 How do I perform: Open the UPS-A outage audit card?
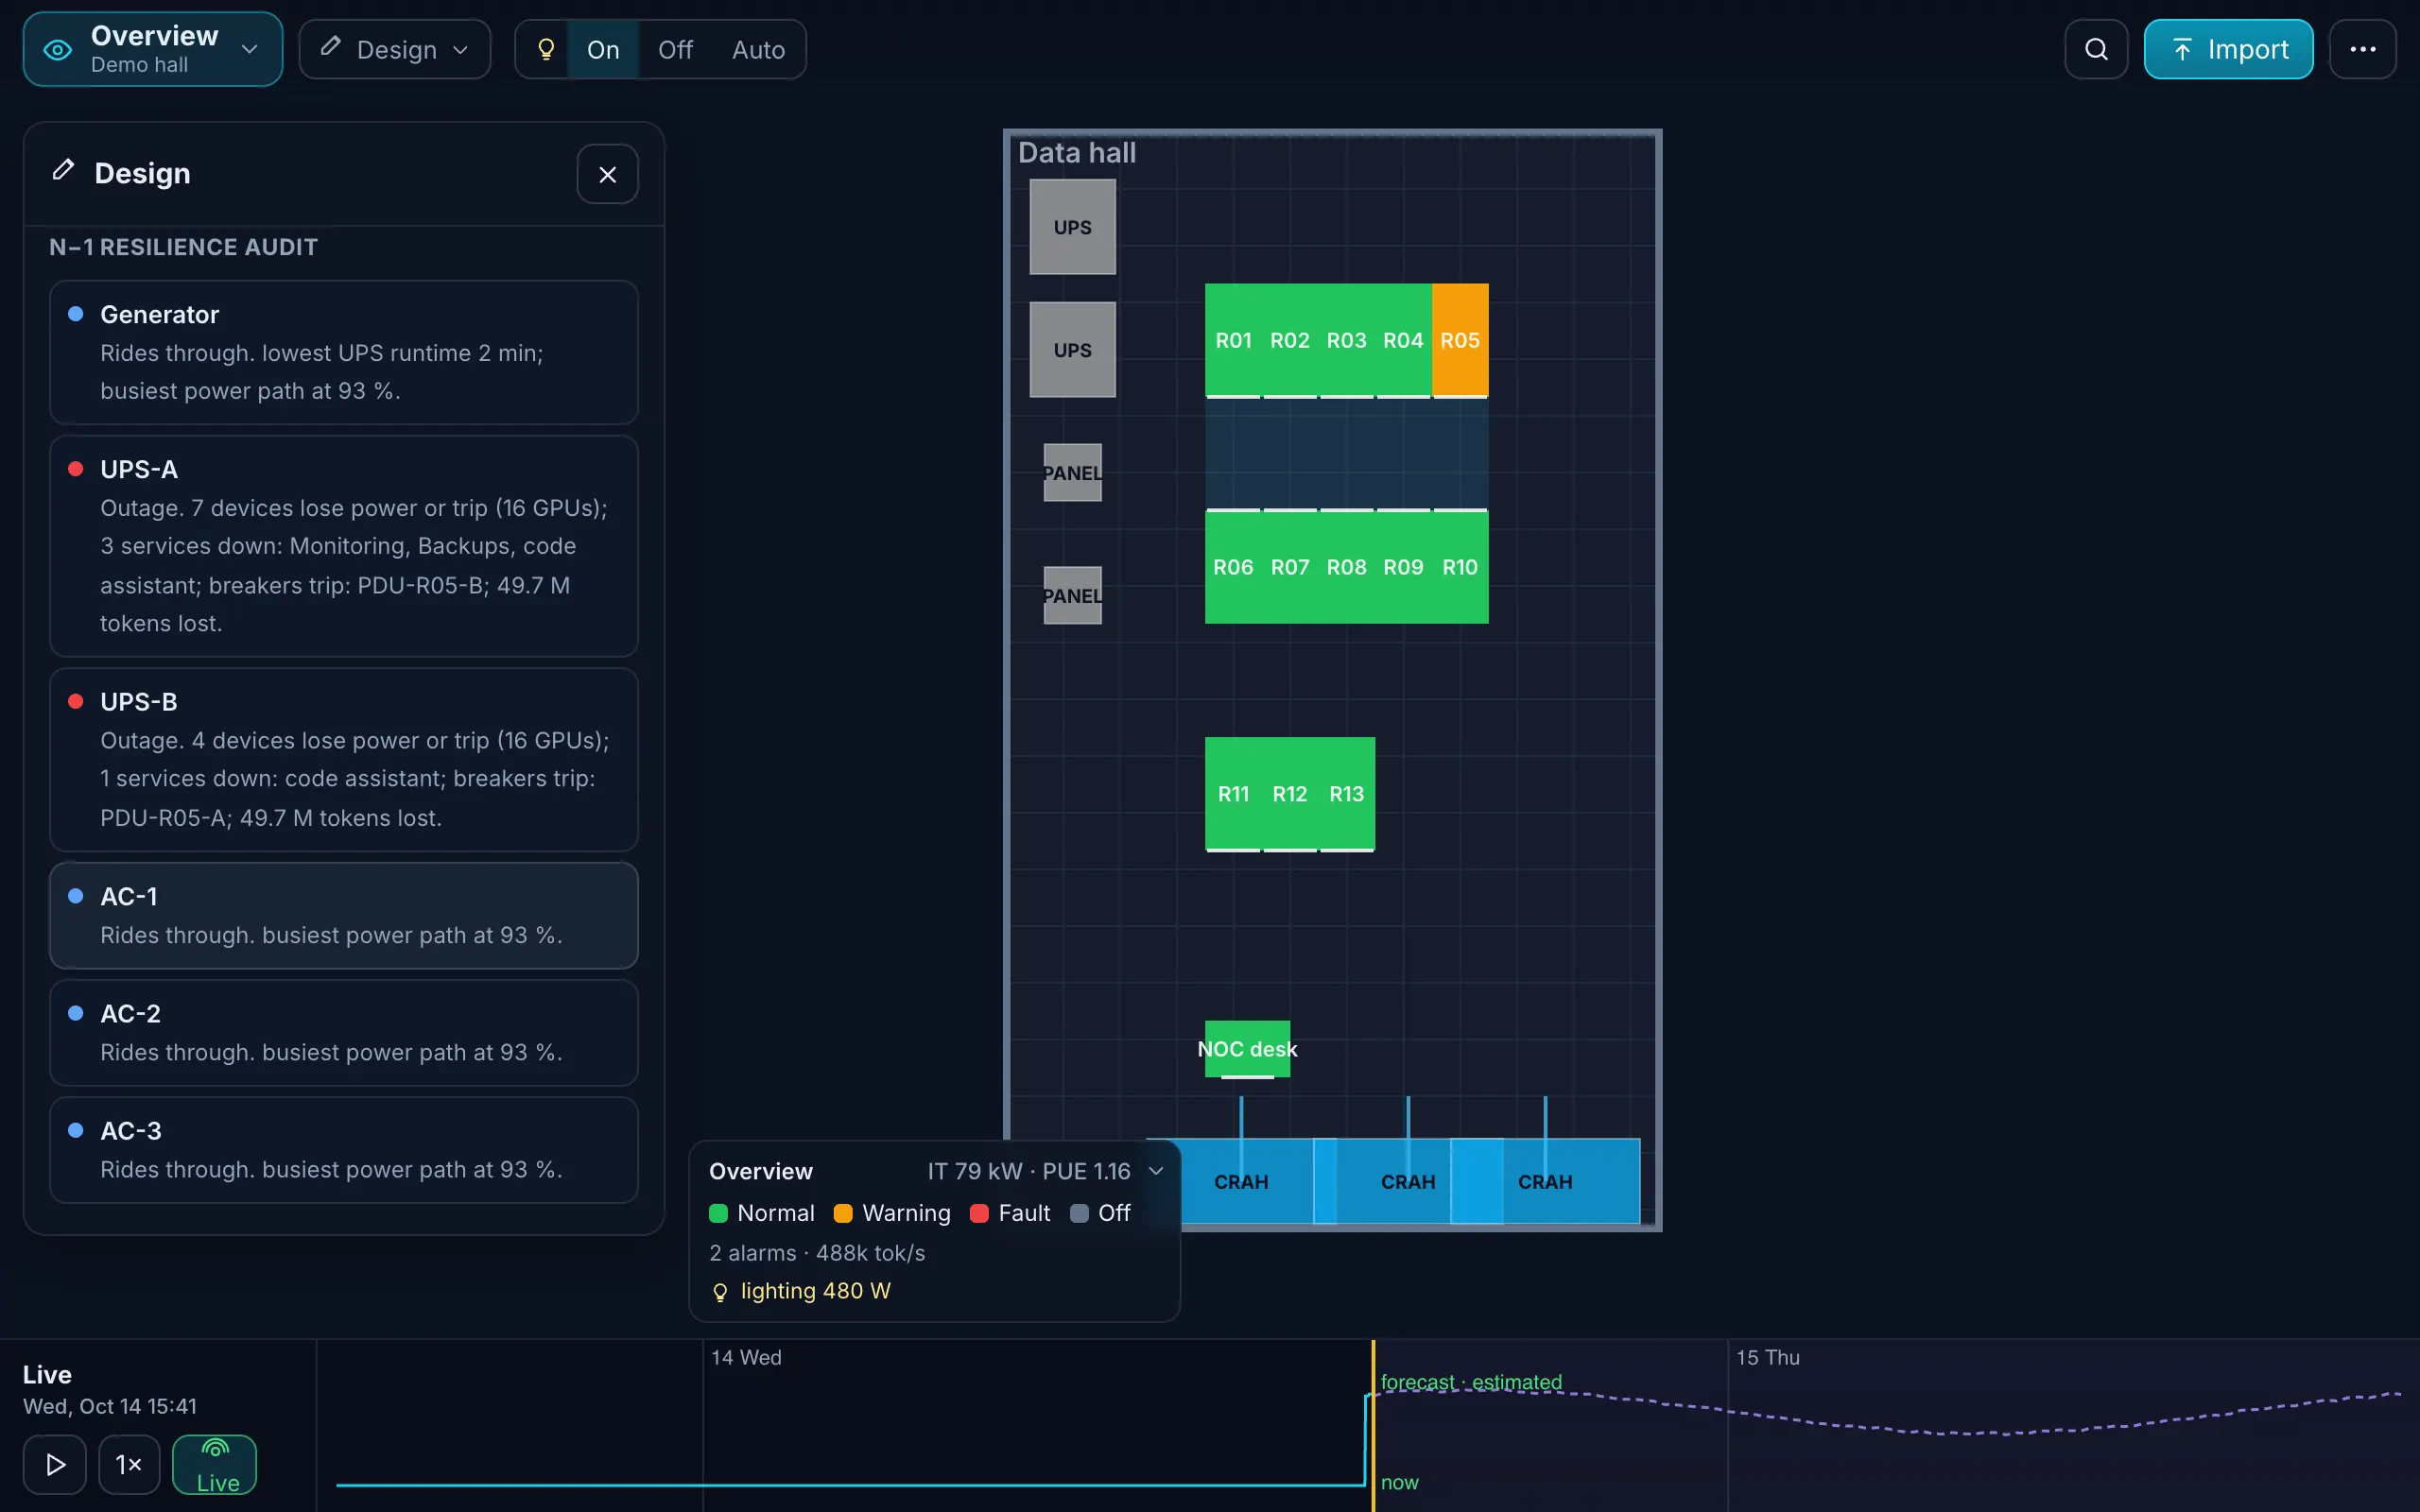344,546
